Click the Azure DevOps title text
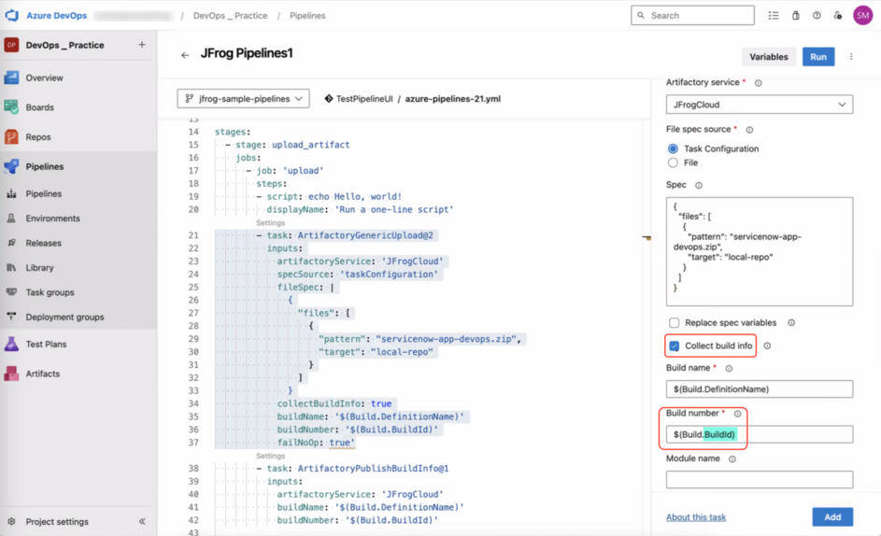Screen dimensions: 881x536 pyautogui.click(x=57, y=16)
